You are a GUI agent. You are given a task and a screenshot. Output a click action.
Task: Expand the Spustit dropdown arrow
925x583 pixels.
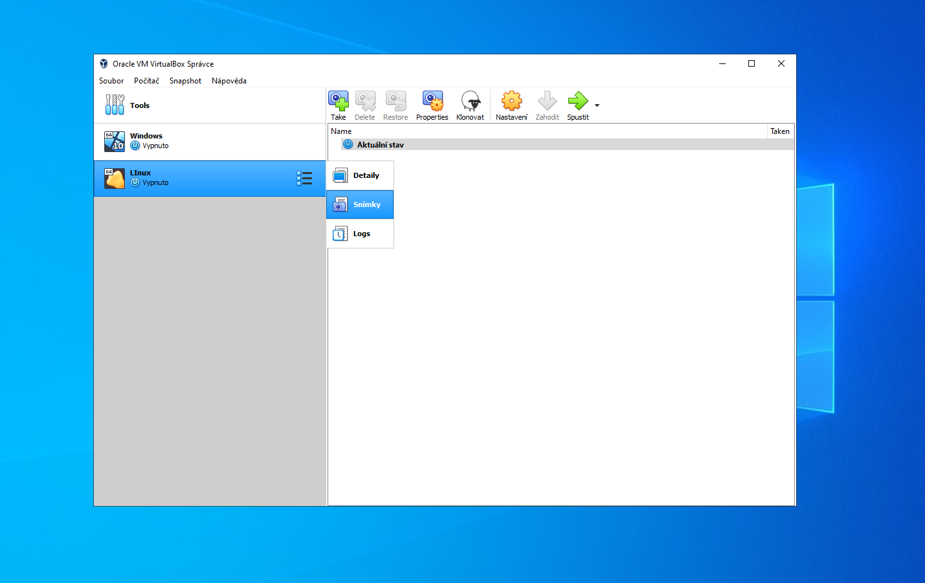597,105
